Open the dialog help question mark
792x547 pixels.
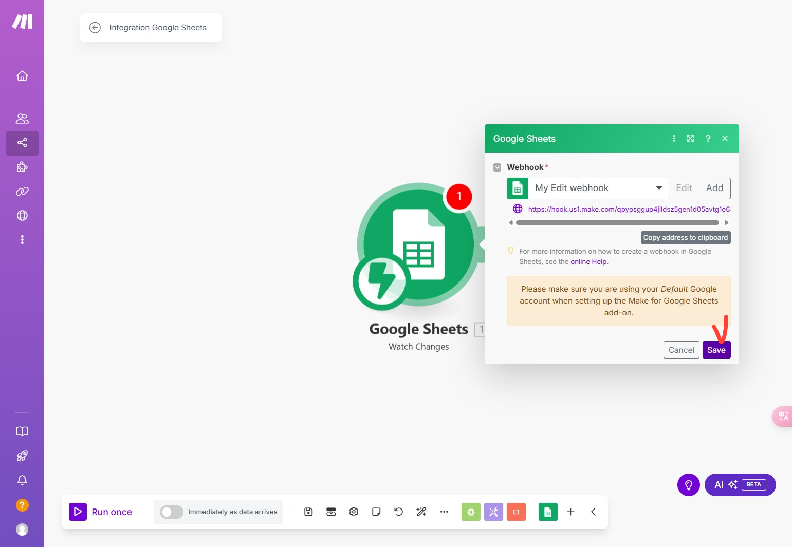point(708,139)
